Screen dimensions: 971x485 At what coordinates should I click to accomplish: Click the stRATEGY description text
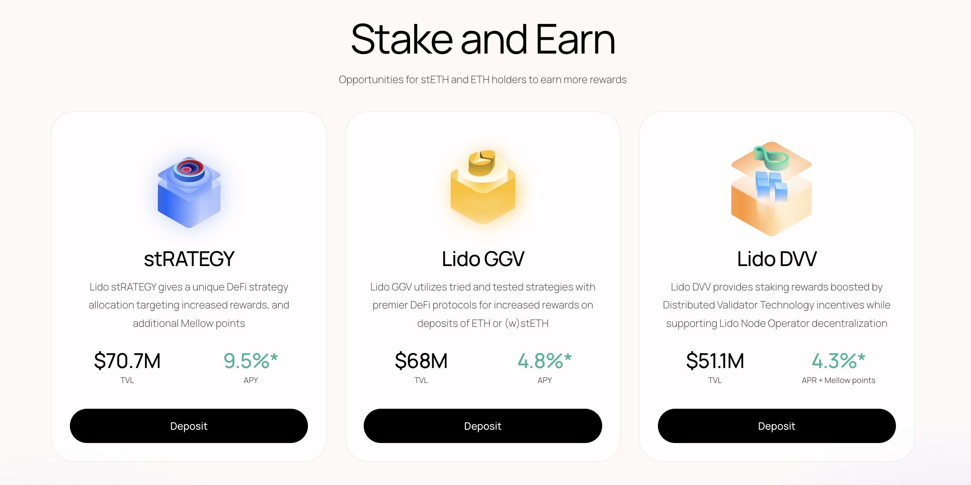point(189,305)
